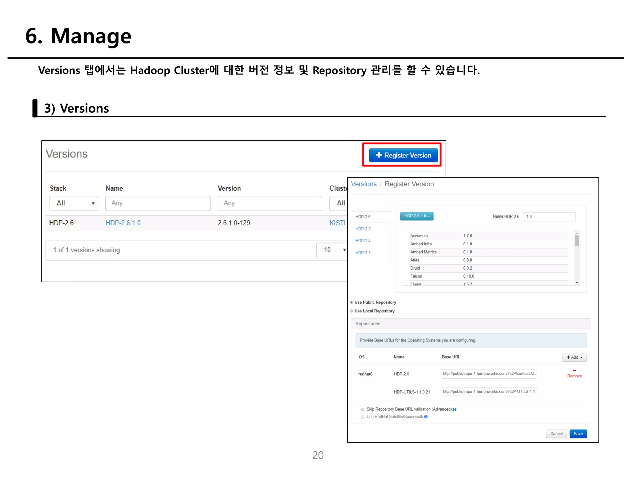
Task: Click the Save button
Action: pyautogui.click(x=578, y=434)
